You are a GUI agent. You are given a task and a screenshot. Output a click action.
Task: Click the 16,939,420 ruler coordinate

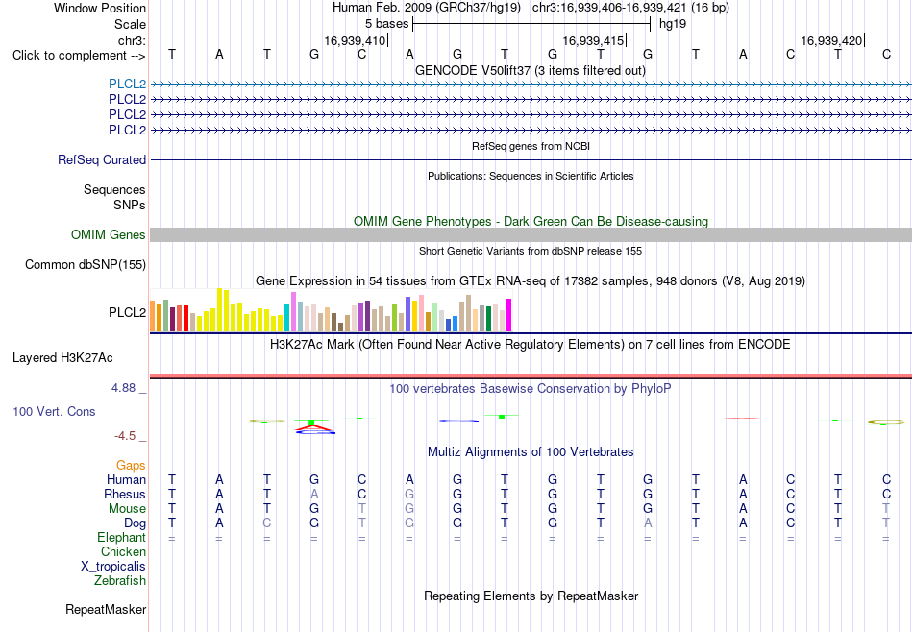coord(831,40)
